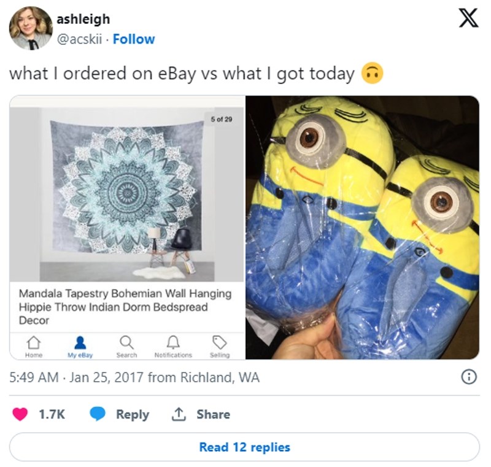Screen dimensions: 491x467
Task: Click the eBay Notifications bell icon
Action: [173, 342]
